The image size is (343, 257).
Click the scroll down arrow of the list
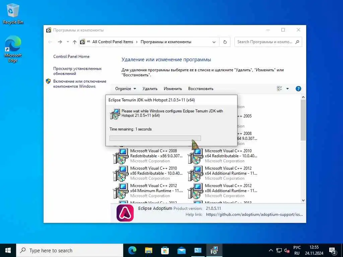pos(303,200)
